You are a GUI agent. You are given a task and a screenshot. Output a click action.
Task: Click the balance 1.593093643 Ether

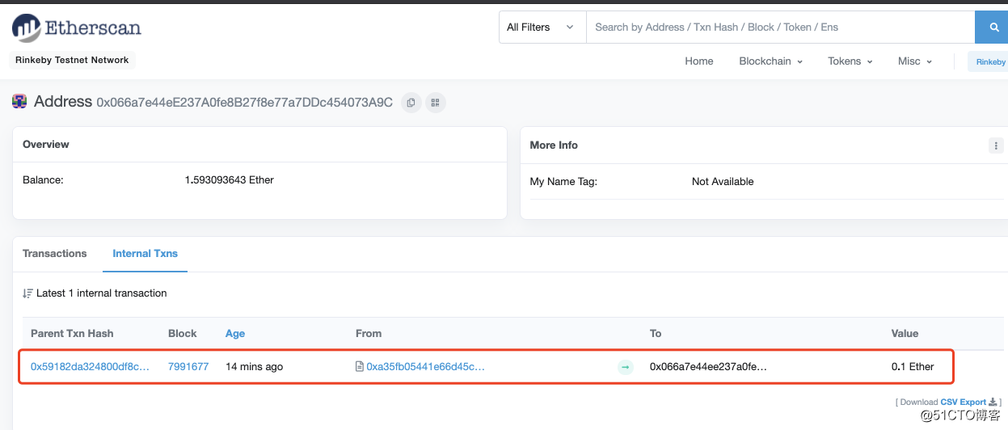tap(230, 180)
